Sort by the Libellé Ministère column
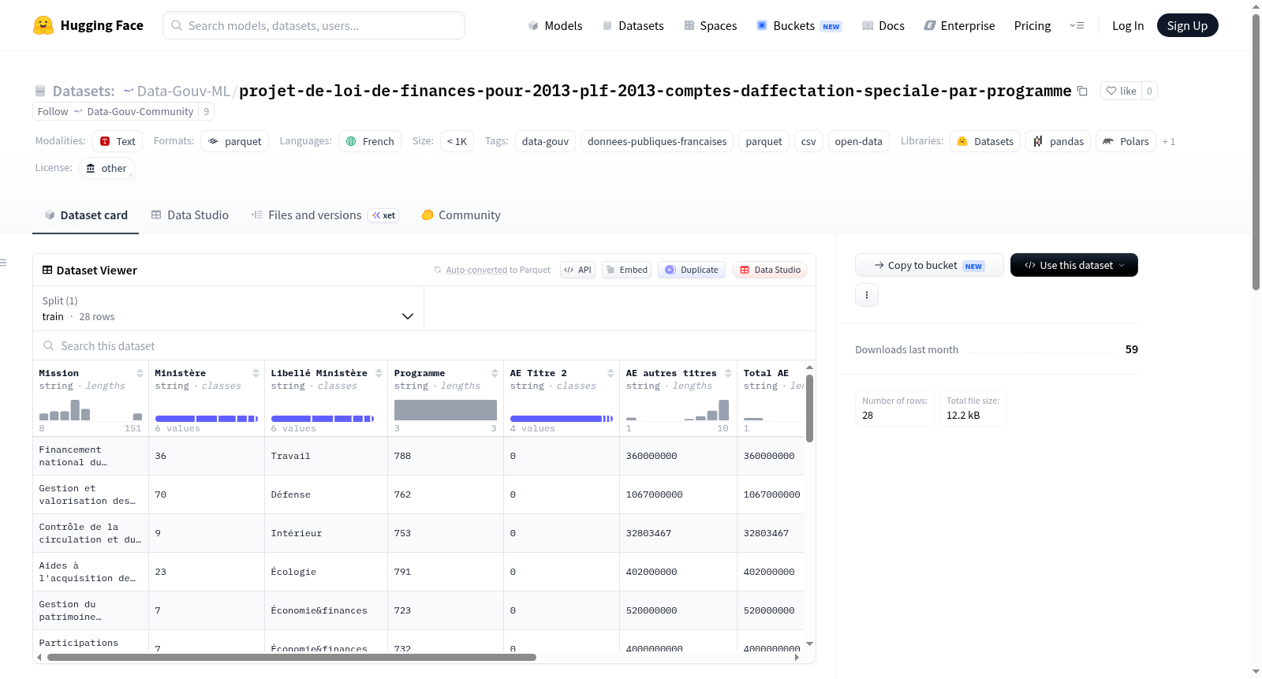The height and width of the screenshot is (679, 1262). pyautogui.click(x=379, y=373)
